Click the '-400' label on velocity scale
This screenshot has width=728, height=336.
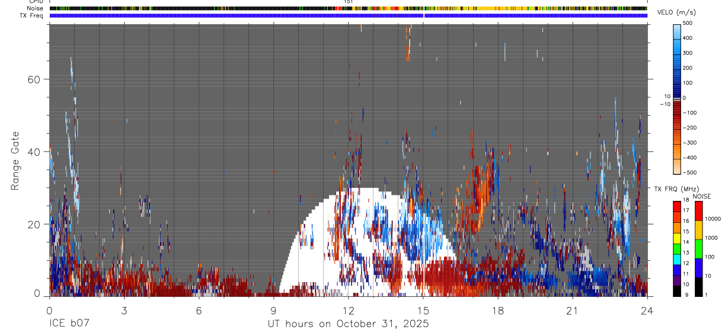click(688, 158)
